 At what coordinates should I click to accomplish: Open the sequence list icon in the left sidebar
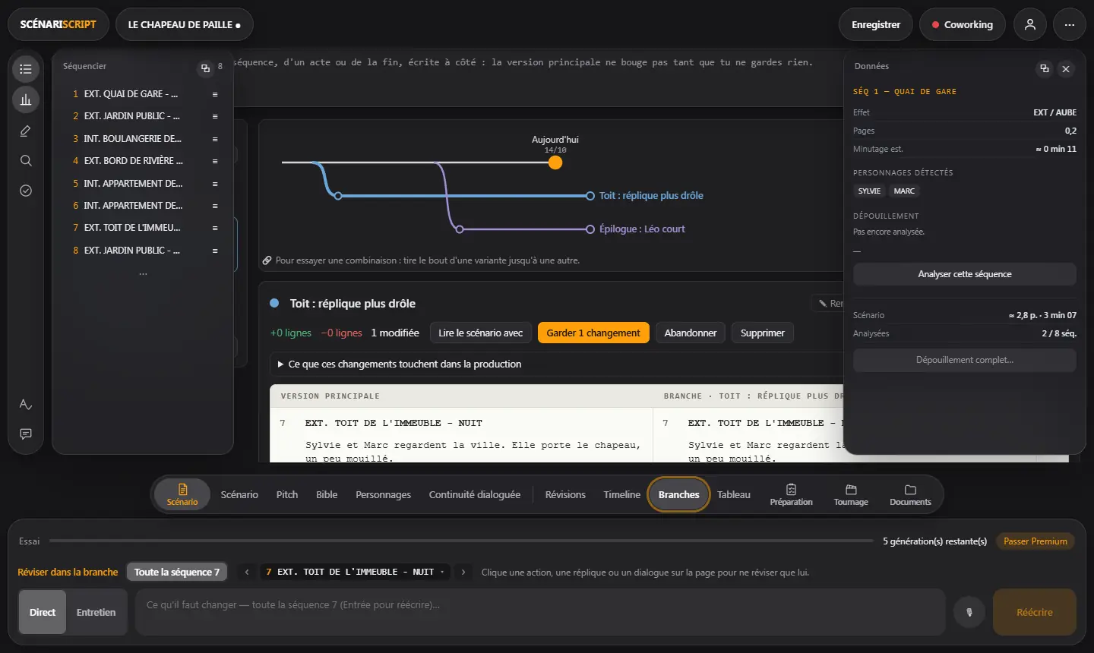[x=26, y=69]
